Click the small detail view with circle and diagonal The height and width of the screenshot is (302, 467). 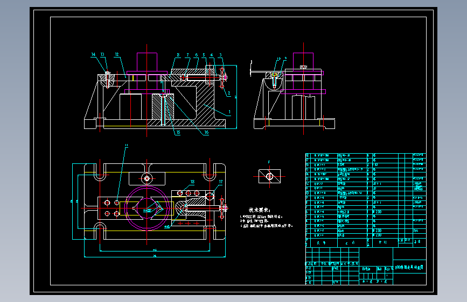click(269, 176)
